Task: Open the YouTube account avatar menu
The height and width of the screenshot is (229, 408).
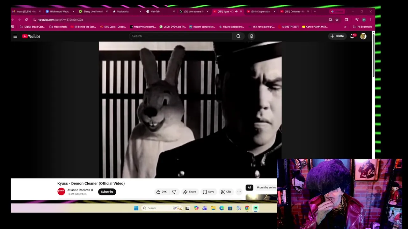Action: click(363, 36)
